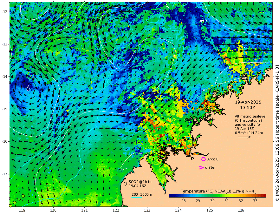
Task: Click the 'Altimetric sealevel' text line
Action: [250, 116]
